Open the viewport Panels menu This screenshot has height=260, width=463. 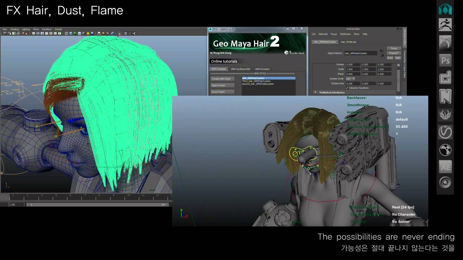click(x=59, y=29)
